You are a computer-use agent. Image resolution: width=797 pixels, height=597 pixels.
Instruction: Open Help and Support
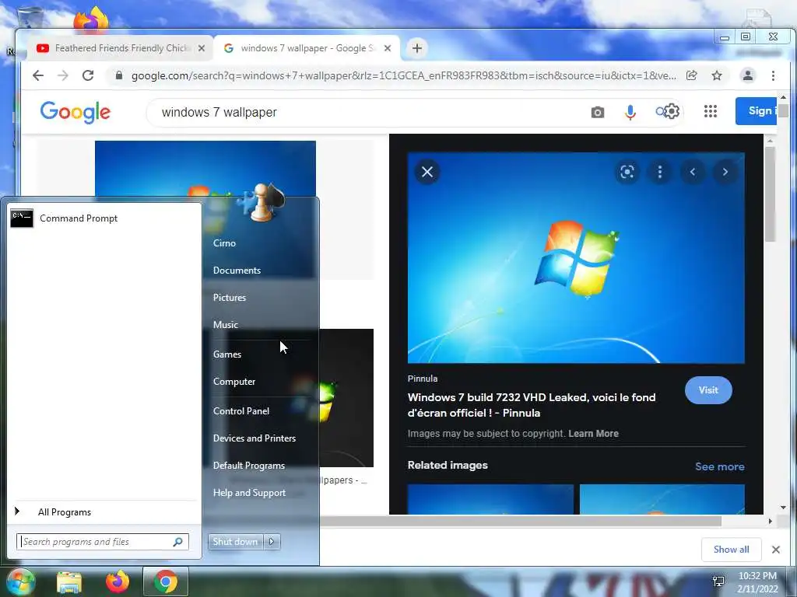[x=249, y=492]
